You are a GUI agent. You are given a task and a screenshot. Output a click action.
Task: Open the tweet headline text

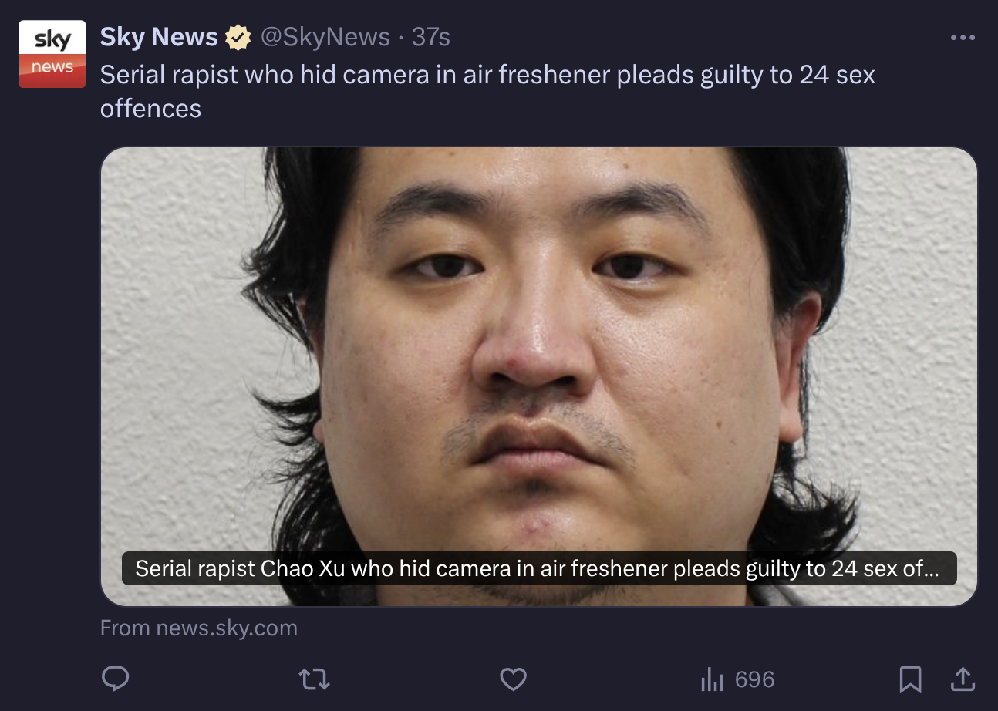coord(487,91)
